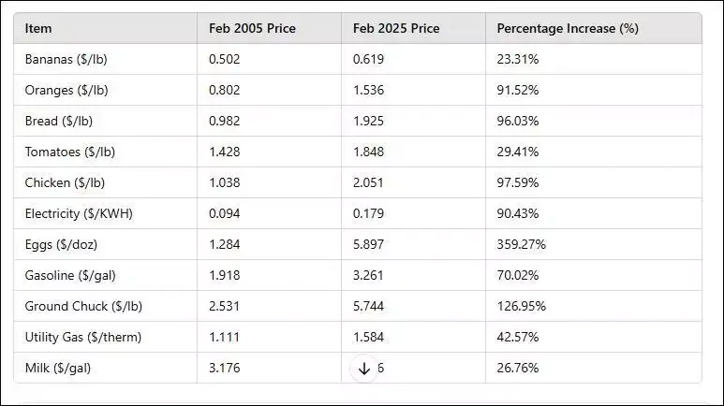This screenshot has width=724, height=406.
Task: Select the Ground Chuck 2005 price 2.531
Action: pyautogui.click(x=225, y=306)
